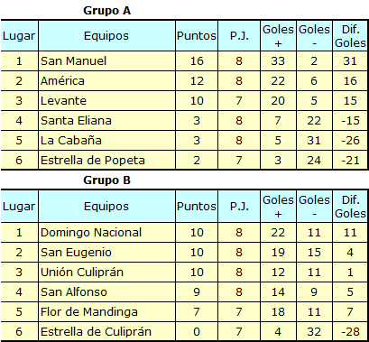Select the América team cell
The height and width of the screenshot is (342, 369).
pos(106,81)
